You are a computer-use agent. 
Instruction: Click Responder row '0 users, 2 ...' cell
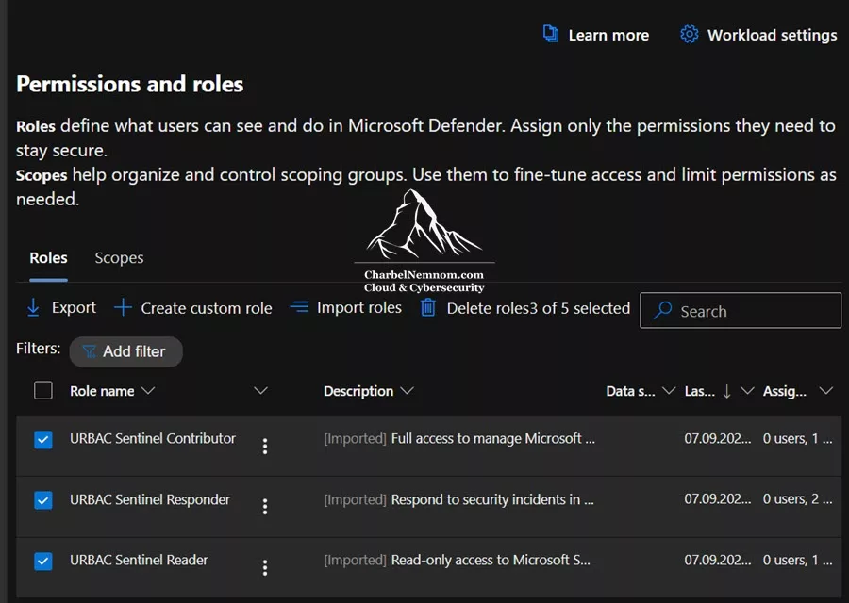pyautogui.click(x=797, y=499)
